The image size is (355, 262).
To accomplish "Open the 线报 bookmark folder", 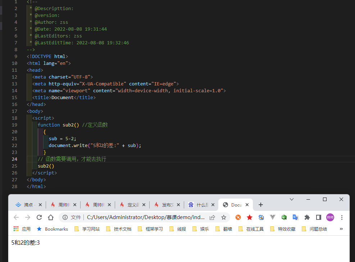I will pyautogui.click(x=178, y=229).
